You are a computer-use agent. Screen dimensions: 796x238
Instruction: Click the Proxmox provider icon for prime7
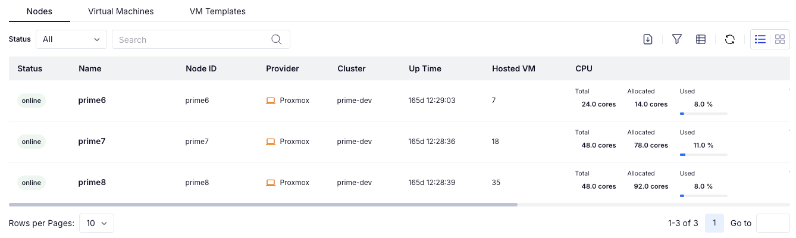[271, 142]
